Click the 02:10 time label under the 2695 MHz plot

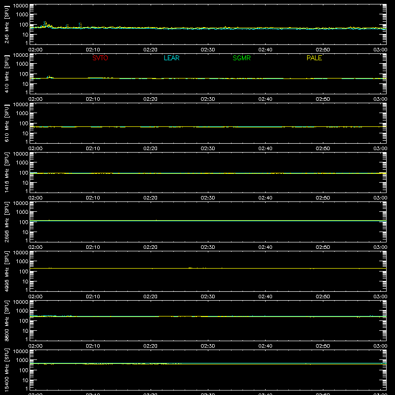[93, 247]
